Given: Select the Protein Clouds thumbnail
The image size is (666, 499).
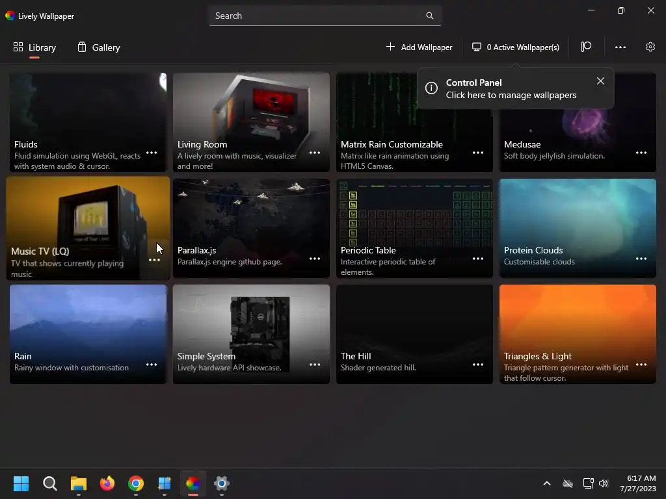Looking at the screenshot, I should point(578,228).
